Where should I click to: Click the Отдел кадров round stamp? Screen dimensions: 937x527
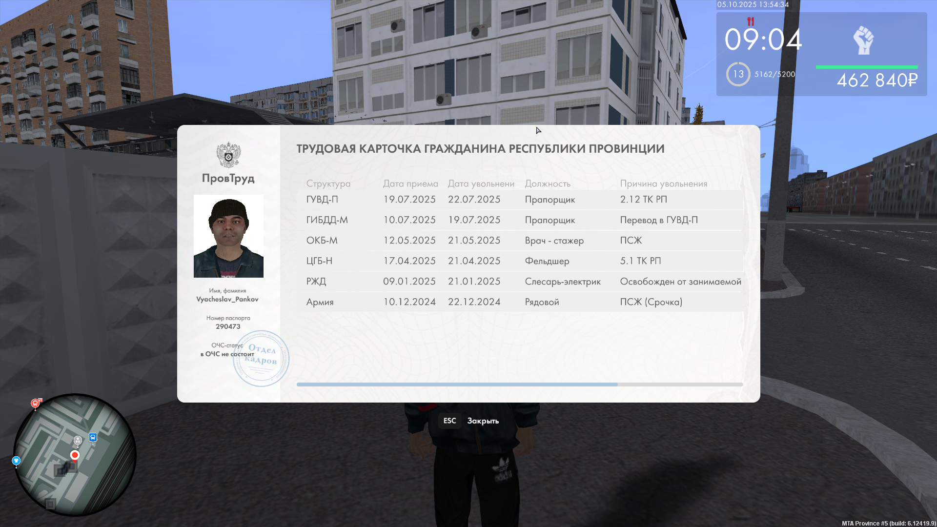(261, 359)
